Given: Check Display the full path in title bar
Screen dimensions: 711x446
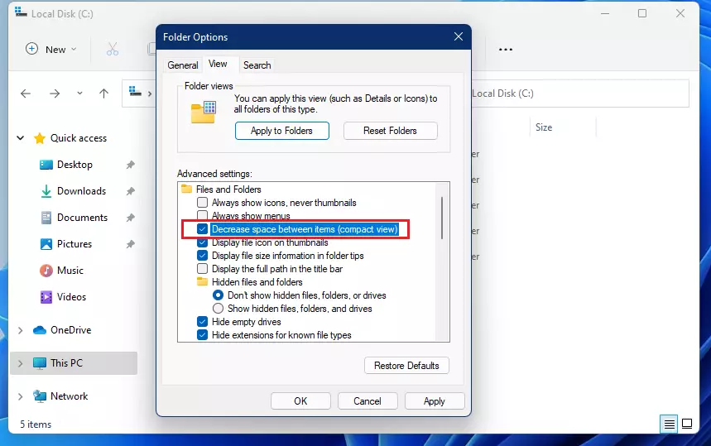Looking at the screenshot, I should click(203, 269).
